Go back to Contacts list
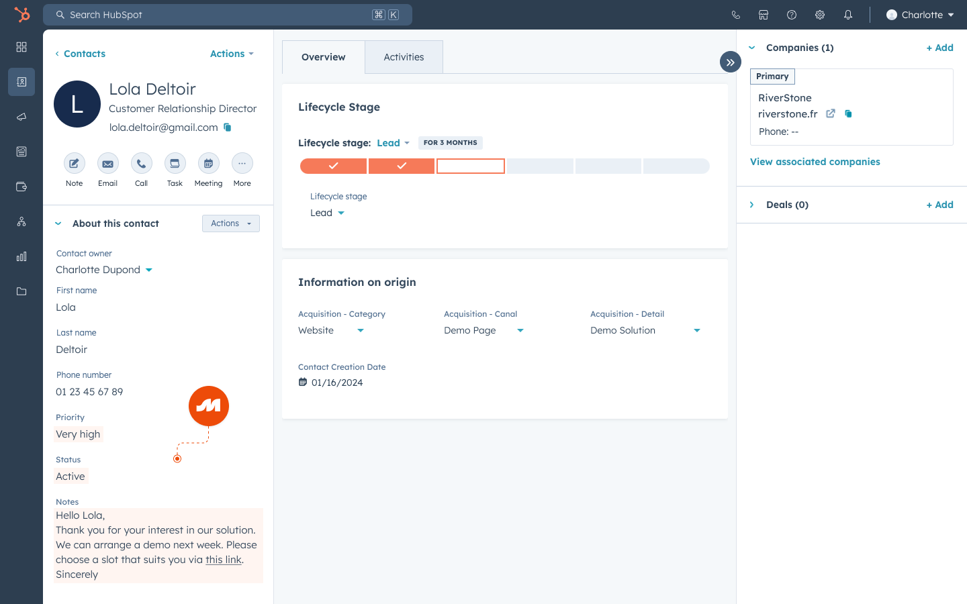Image resolution: width=967 pixels, height=604 pixels. coord(80,54)
